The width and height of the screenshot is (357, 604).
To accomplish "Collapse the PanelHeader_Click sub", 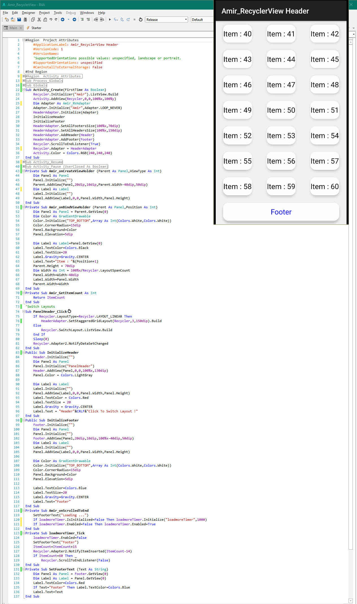I will [x=24, y=312].
